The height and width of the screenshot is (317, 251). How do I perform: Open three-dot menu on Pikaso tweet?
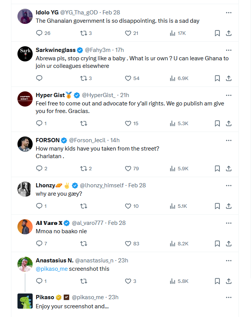[x=229, y=297]
